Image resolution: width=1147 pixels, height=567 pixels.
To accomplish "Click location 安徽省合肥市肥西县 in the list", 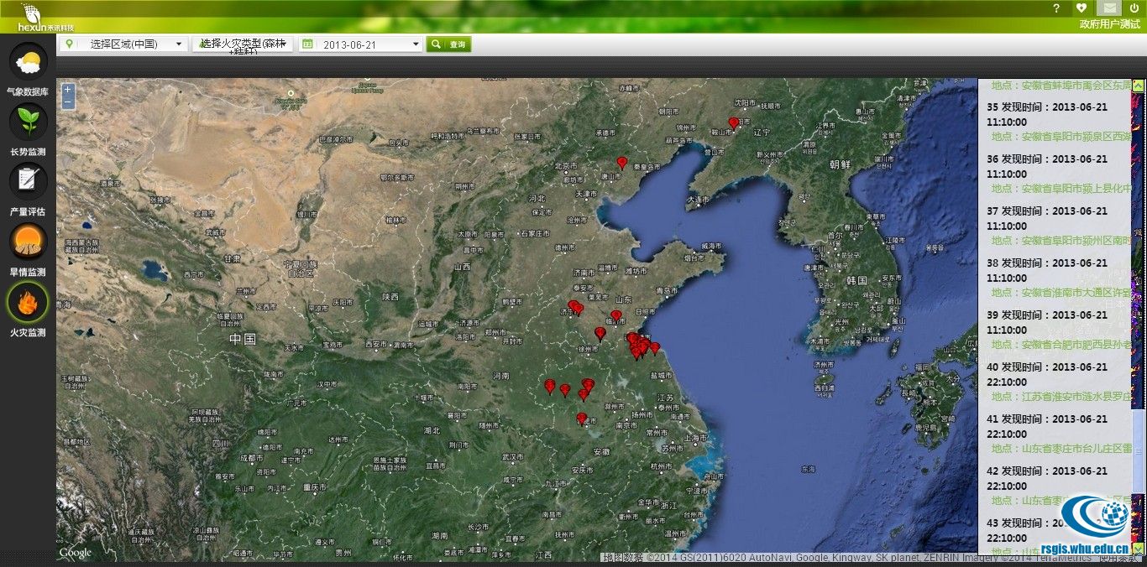I will click(x=1061, y=345).
